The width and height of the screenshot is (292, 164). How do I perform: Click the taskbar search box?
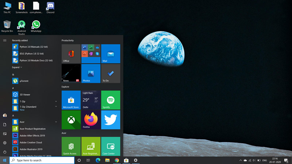click(x=42, y=160)
